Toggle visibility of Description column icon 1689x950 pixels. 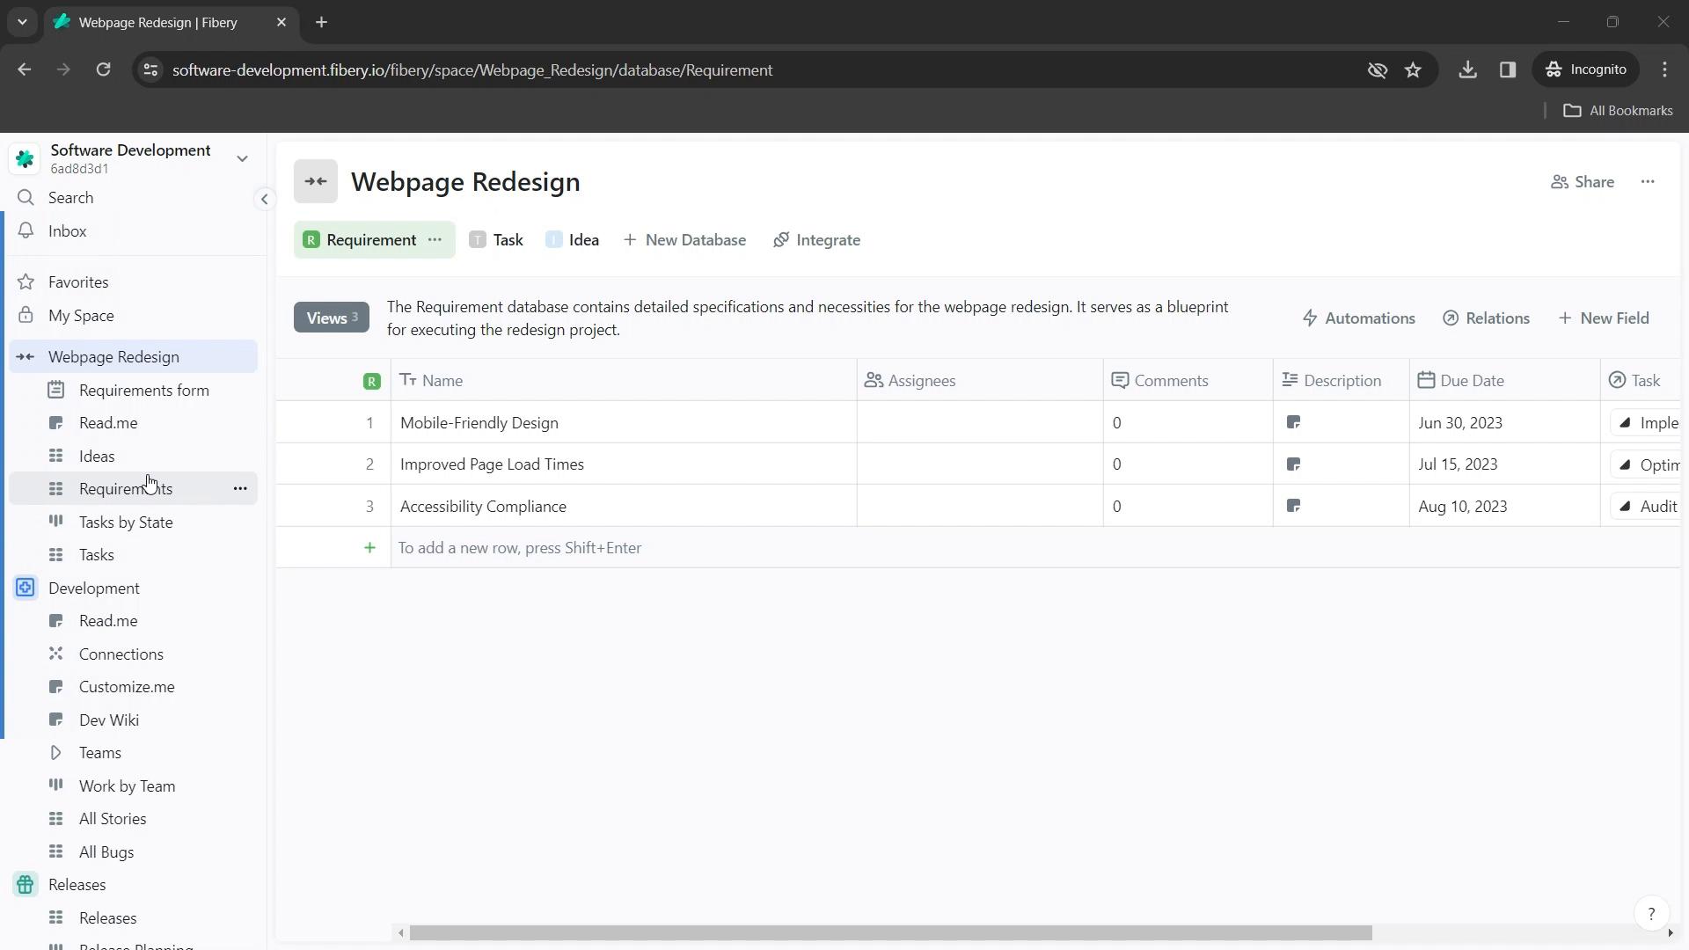[x=1290, y=381]
